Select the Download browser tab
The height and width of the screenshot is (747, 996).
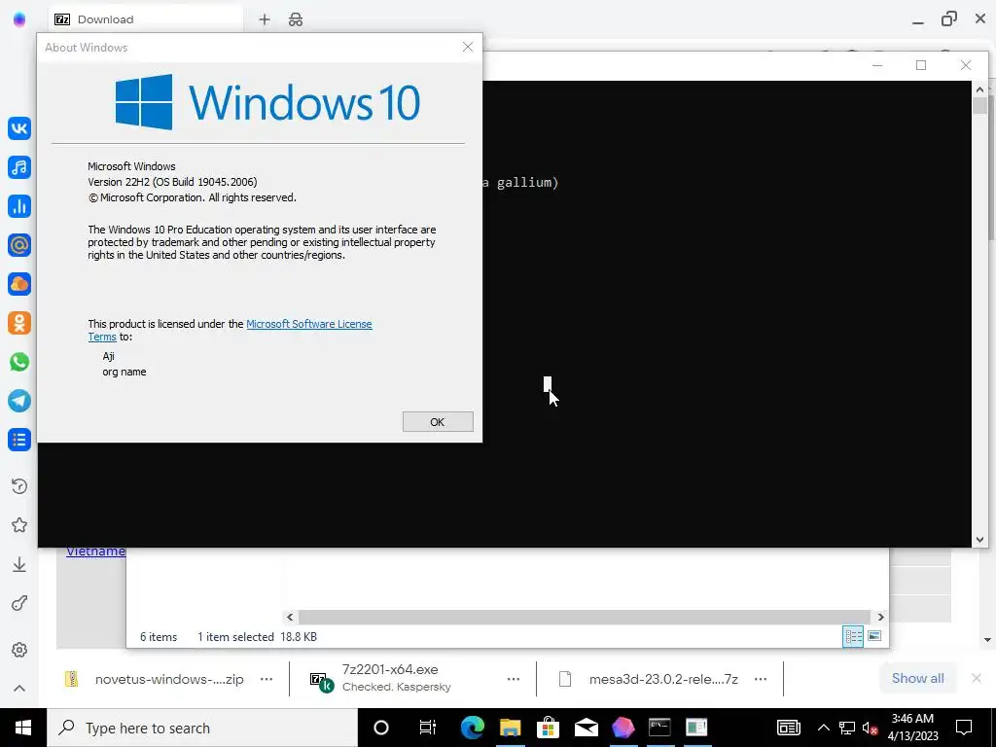(145, 19)
